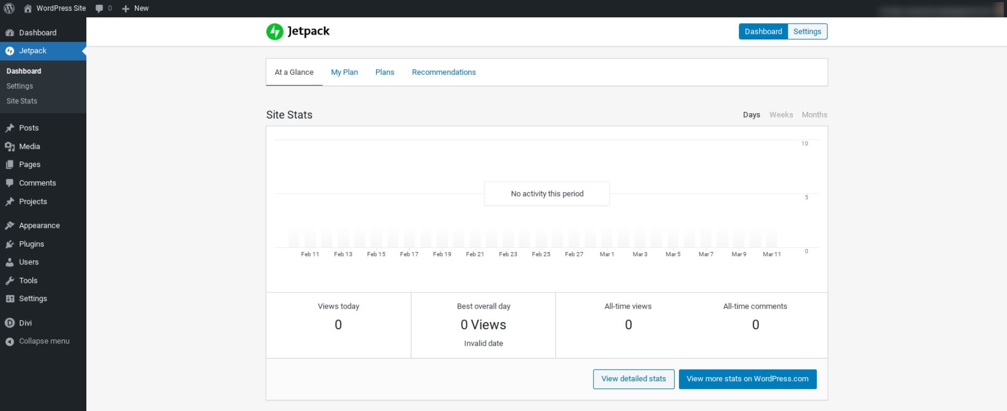
Task: Click the View detailed stats button
Action: coord(634,379)
